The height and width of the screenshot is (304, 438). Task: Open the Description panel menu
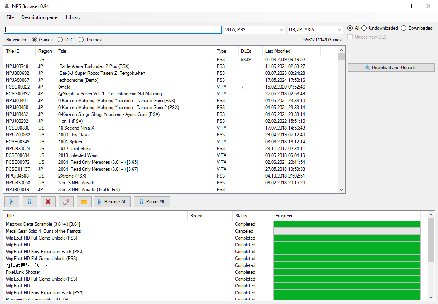pos(40,17)
